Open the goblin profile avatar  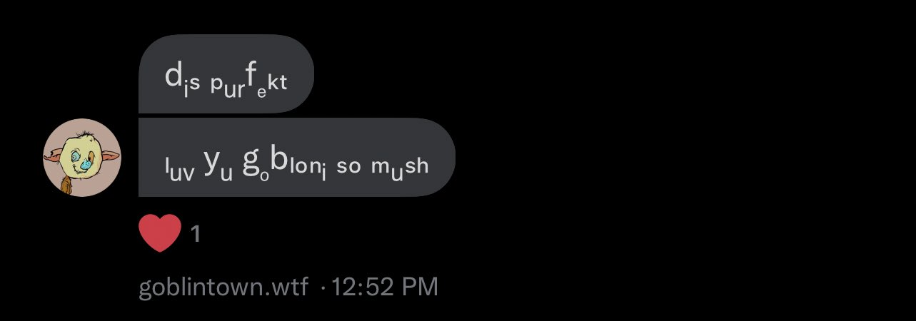[82, 158]
